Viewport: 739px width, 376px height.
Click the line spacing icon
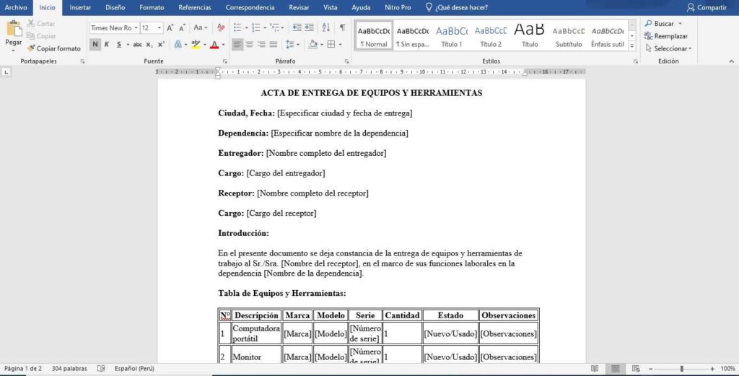[289, 44]
